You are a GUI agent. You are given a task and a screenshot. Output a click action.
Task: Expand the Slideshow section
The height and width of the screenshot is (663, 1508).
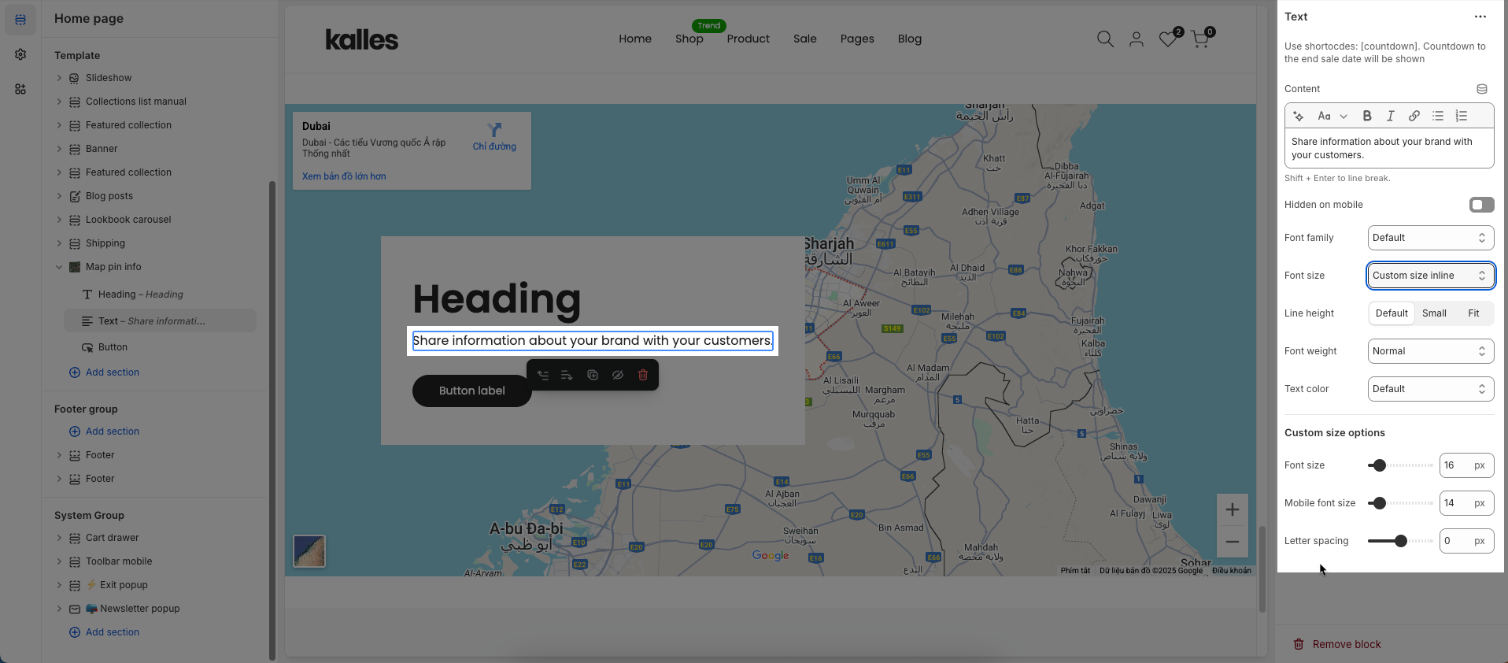click(59, 78)
